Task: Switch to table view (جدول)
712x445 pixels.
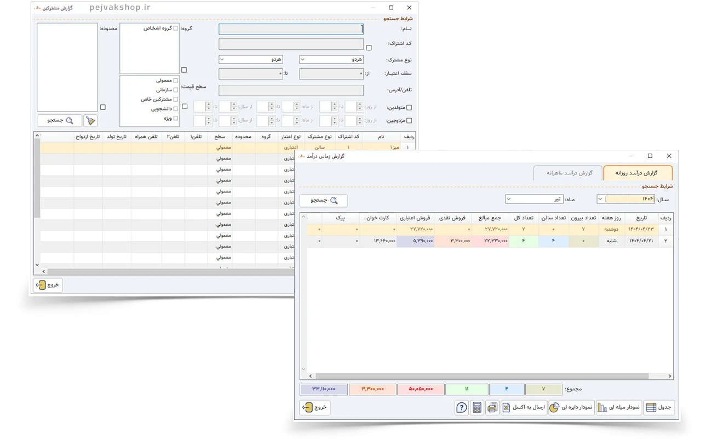Action: [x=658, y=408]
